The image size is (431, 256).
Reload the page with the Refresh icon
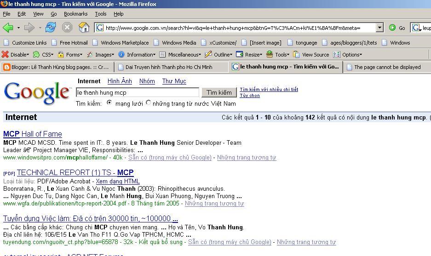pos(51,28)
